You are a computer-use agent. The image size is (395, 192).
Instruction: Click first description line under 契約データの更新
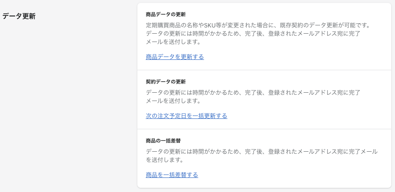(x=253, y=93)
